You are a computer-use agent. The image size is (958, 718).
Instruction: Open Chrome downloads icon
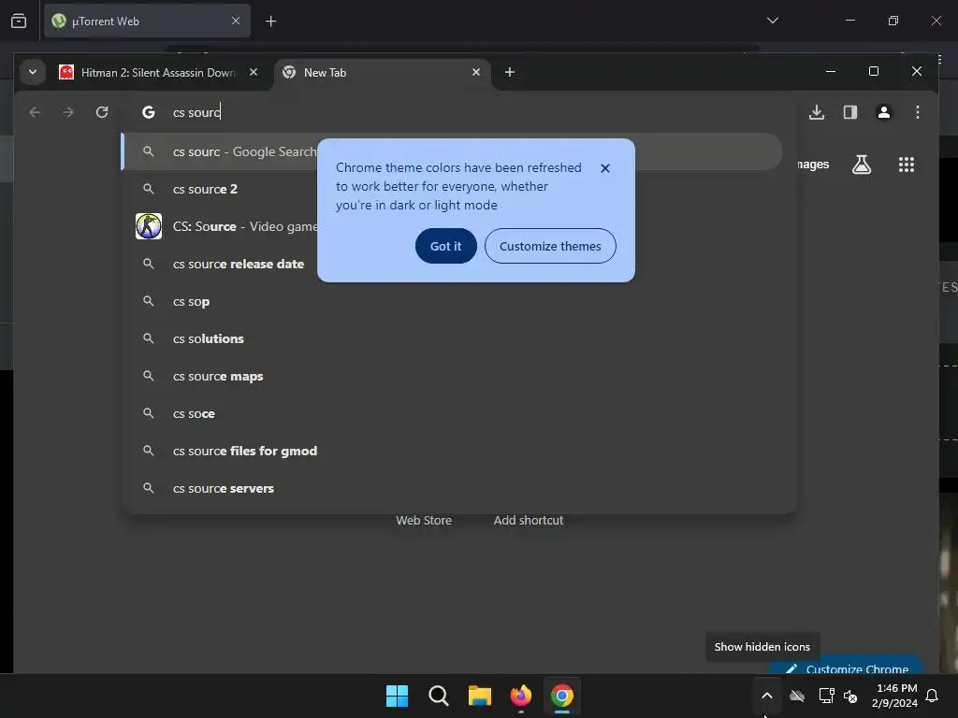click(816, 112)
